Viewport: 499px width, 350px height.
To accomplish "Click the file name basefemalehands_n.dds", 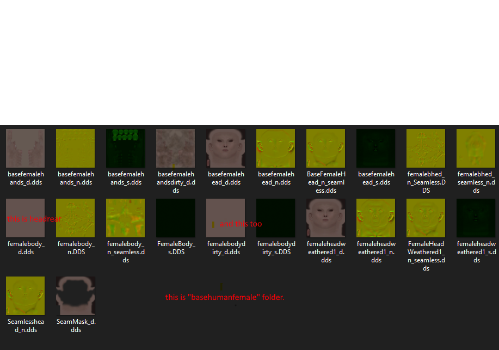I will click(x=76, y=179).
